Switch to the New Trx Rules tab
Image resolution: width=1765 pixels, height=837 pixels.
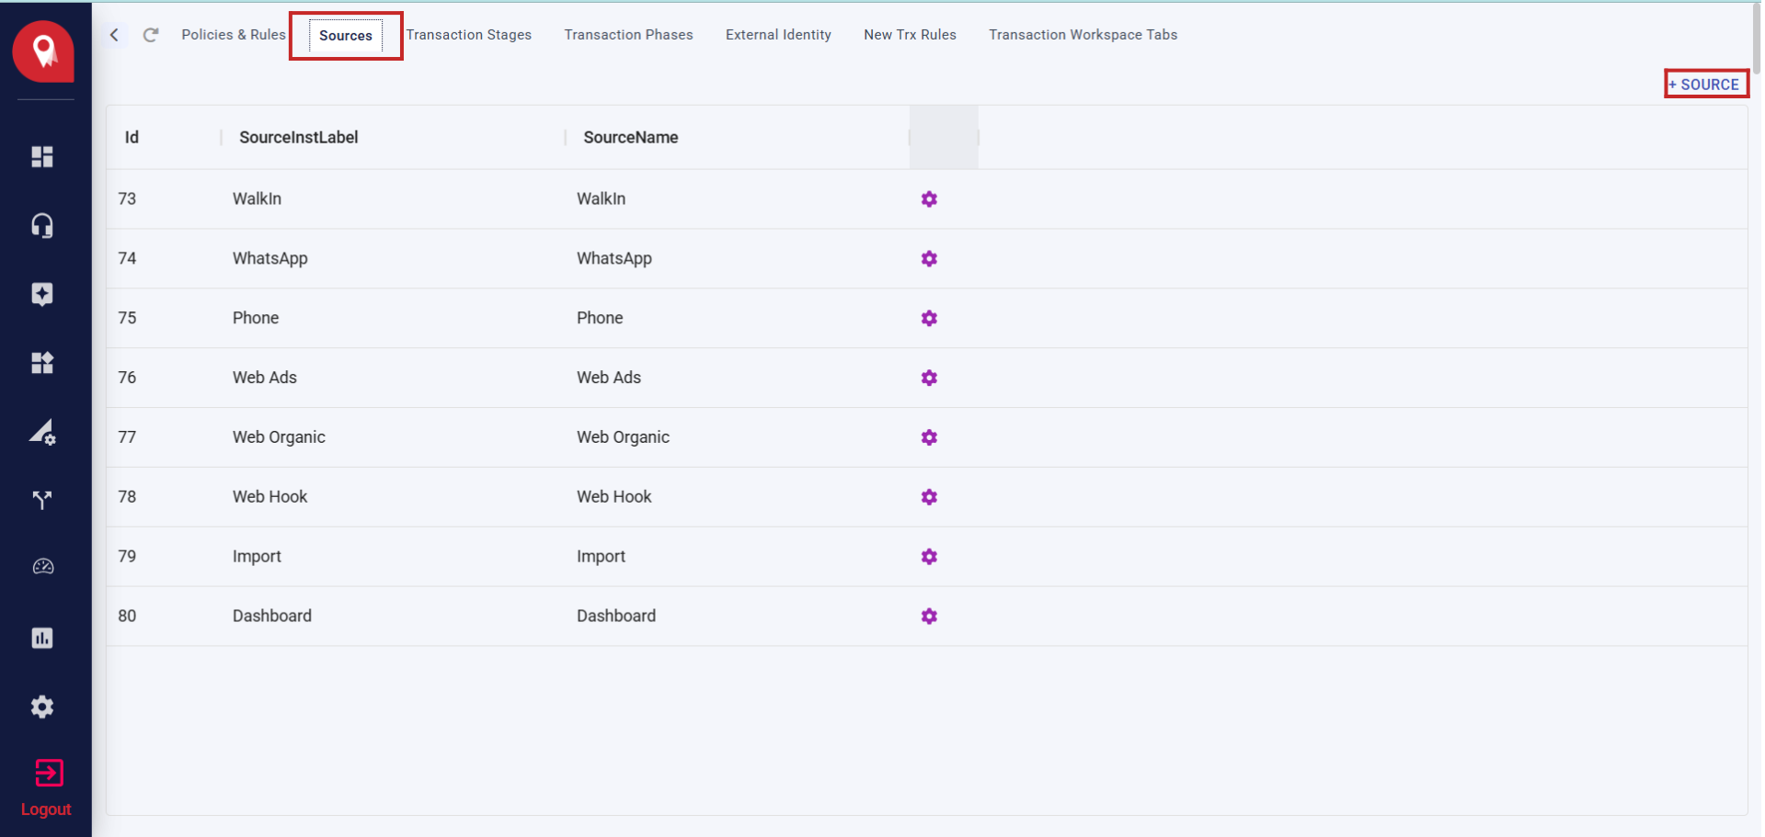point(910,35)
